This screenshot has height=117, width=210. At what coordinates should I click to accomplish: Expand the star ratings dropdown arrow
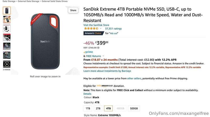pyautogui.click(x=101, y=29)
